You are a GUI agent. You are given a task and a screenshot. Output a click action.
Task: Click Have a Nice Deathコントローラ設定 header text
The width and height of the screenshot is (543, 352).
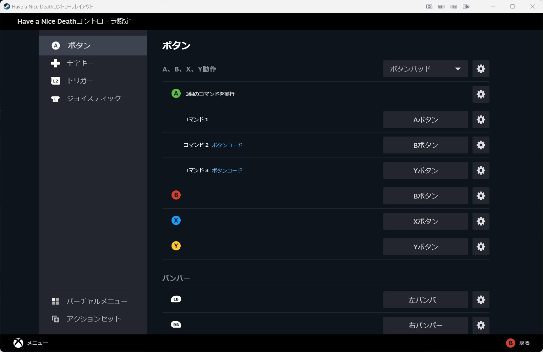(74, 21)
